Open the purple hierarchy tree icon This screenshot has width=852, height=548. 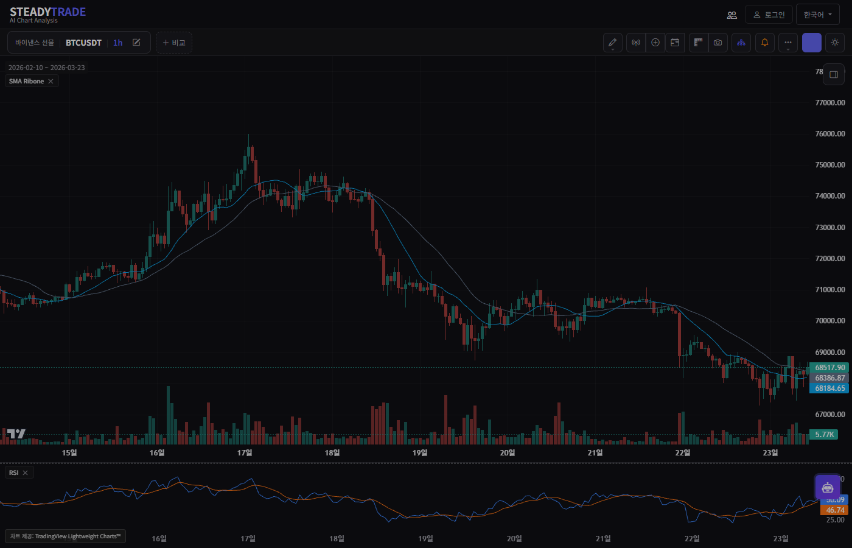741,43
